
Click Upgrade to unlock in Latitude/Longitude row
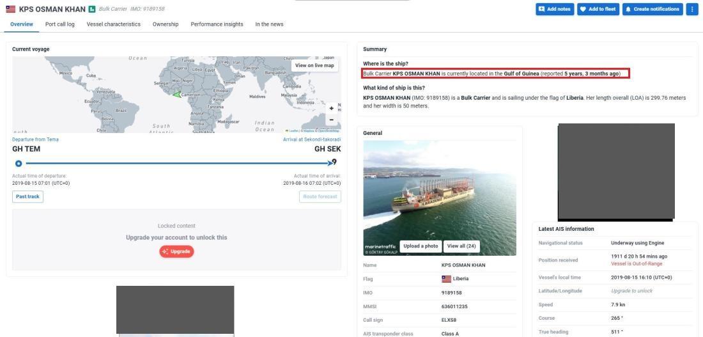[x=631, y=291]
